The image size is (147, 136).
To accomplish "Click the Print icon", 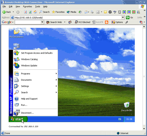I will point(92,12).
